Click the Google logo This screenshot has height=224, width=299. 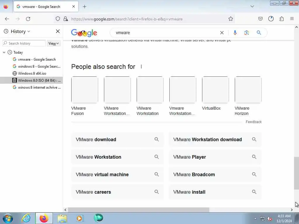(x=84, y=33)
